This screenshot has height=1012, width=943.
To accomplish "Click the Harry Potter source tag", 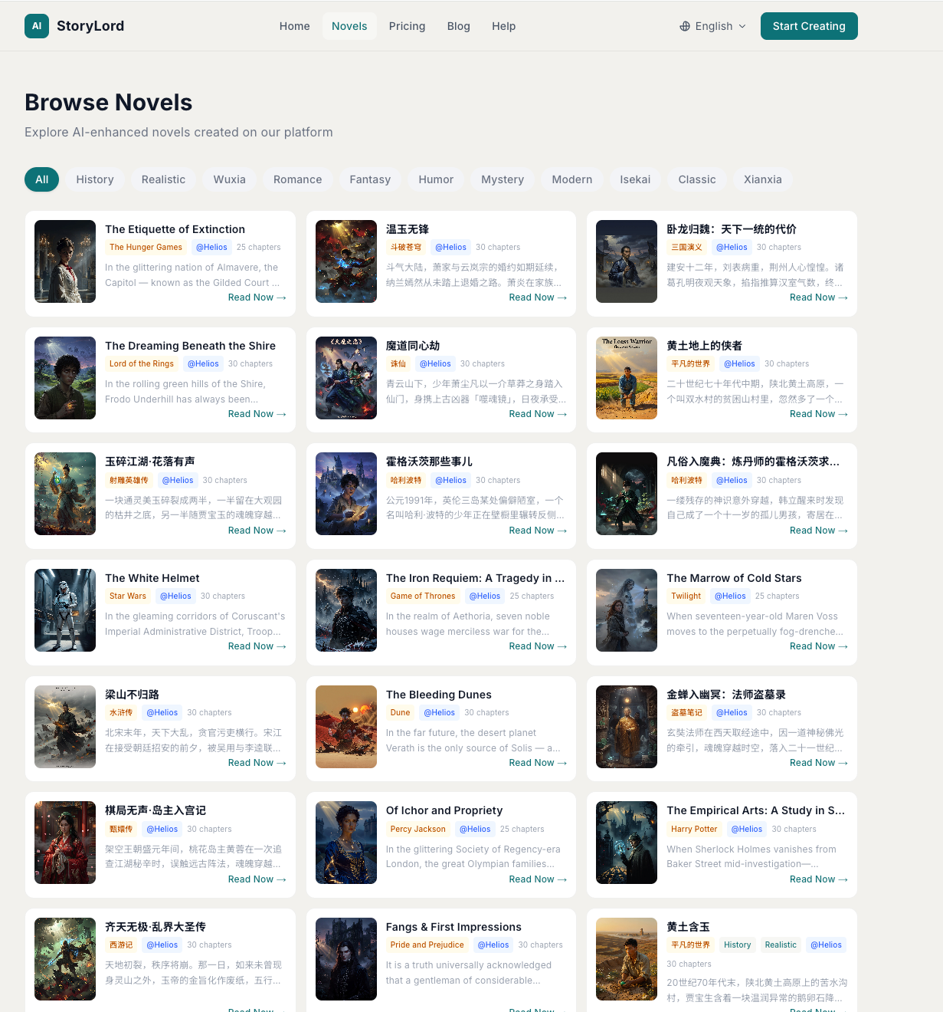I will click(694, 830).
